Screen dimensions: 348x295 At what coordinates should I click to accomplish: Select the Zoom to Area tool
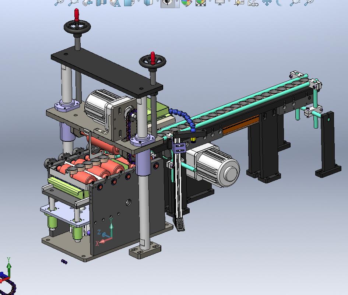pyautogui.click(x=73, y=2)
